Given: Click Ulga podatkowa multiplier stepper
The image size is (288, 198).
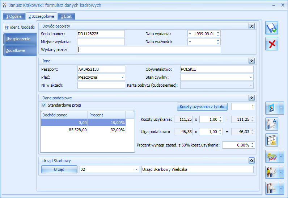Looking at the screenshot, I should tap(220, 132).
